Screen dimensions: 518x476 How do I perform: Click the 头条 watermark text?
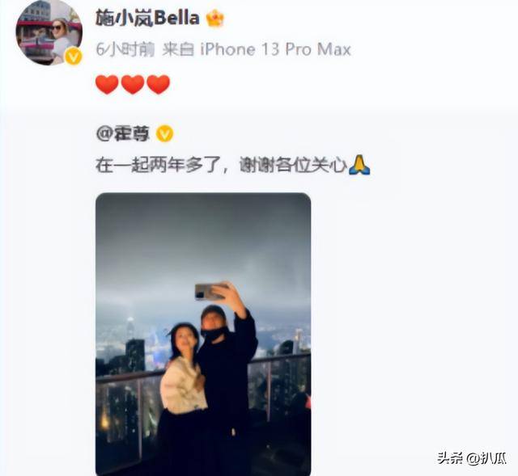tap(450, 458)
